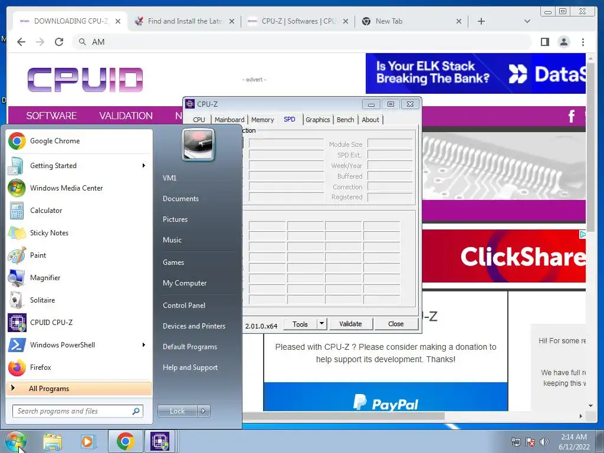Start the Magnifier tool
This screenshot has width=604, height=453.
coord(79,277)
